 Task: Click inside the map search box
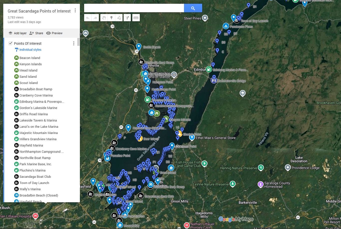pyautogui.click(x=134, y=8)
